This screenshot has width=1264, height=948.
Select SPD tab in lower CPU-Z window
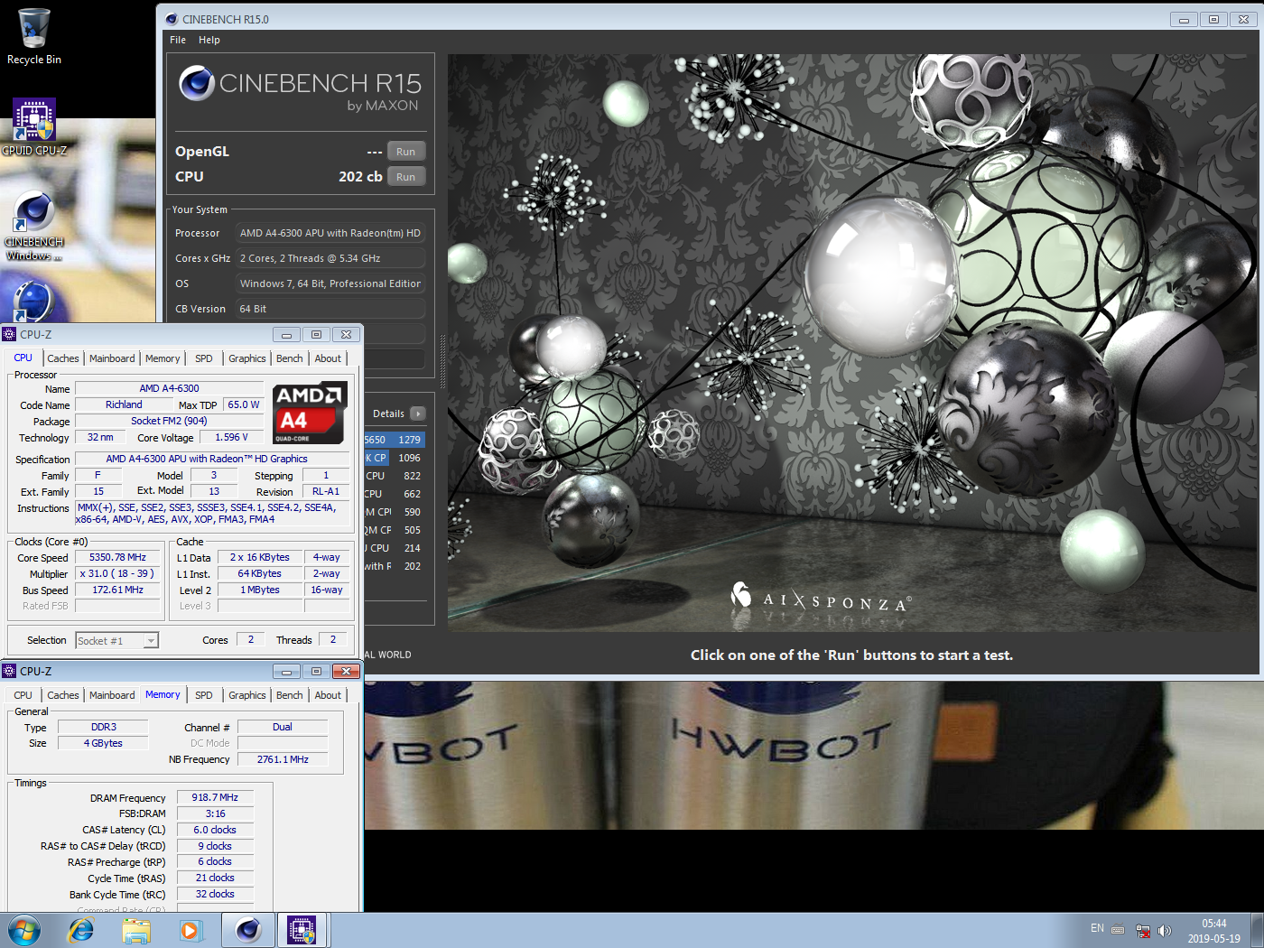pyautogui.click(x=204, y=695)
